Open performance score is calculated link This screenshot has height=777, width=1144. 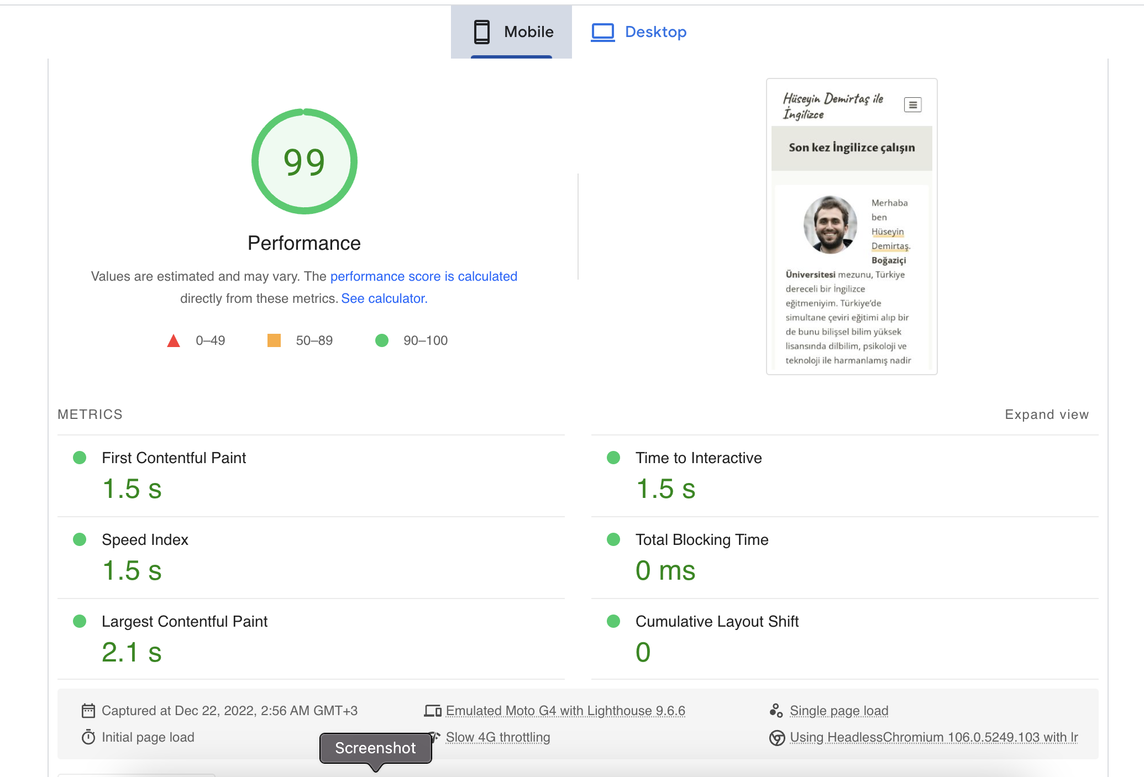[423, 276]
